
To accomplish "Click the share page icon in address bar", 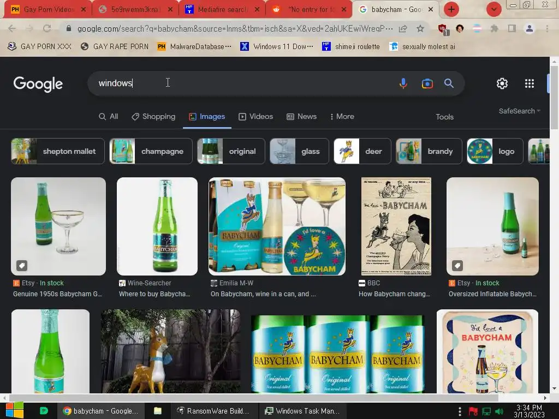I will click(x=403, y=28).
